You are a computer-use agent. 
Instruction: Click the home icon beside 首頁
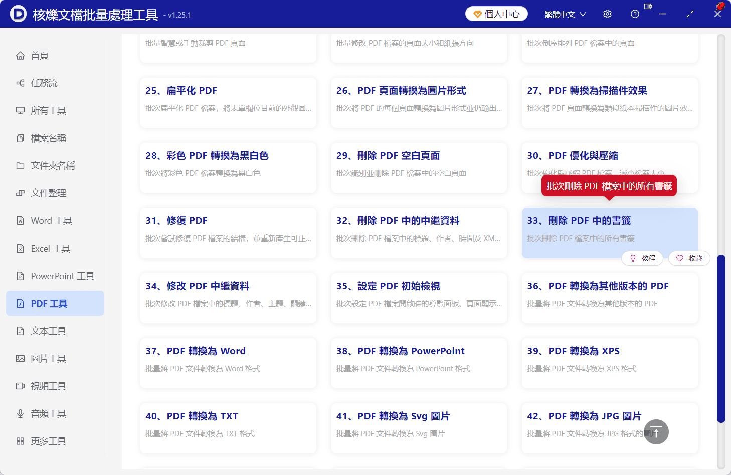(20, 56)
